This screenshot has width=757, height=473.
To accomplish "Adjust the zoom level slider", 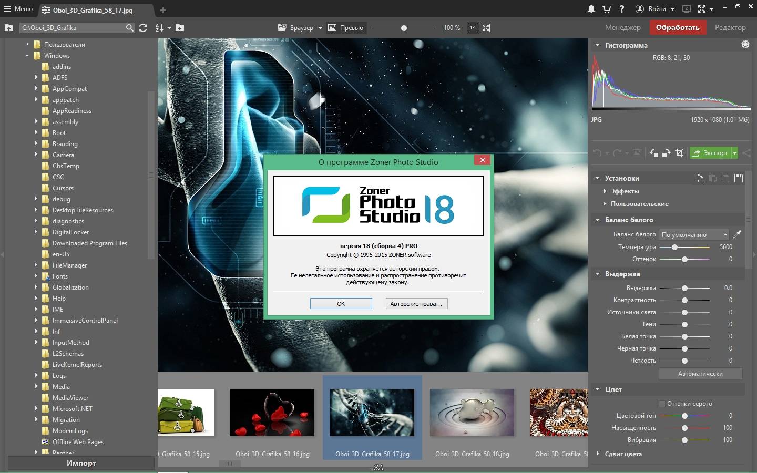I will (x=404, y=28).
